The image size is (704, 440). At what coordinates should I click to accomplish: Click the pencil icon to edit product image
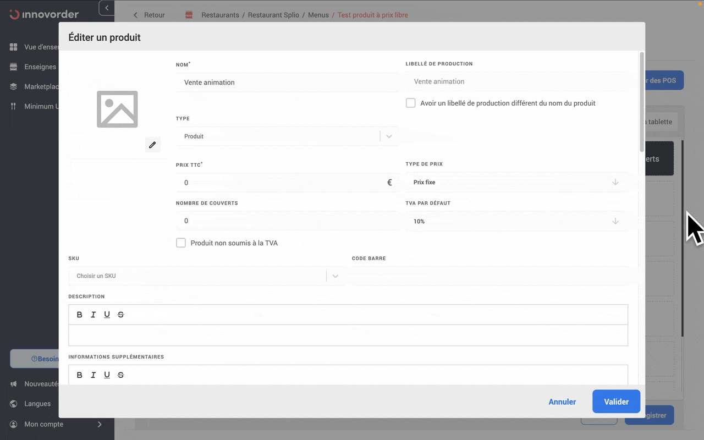point(152,145)
